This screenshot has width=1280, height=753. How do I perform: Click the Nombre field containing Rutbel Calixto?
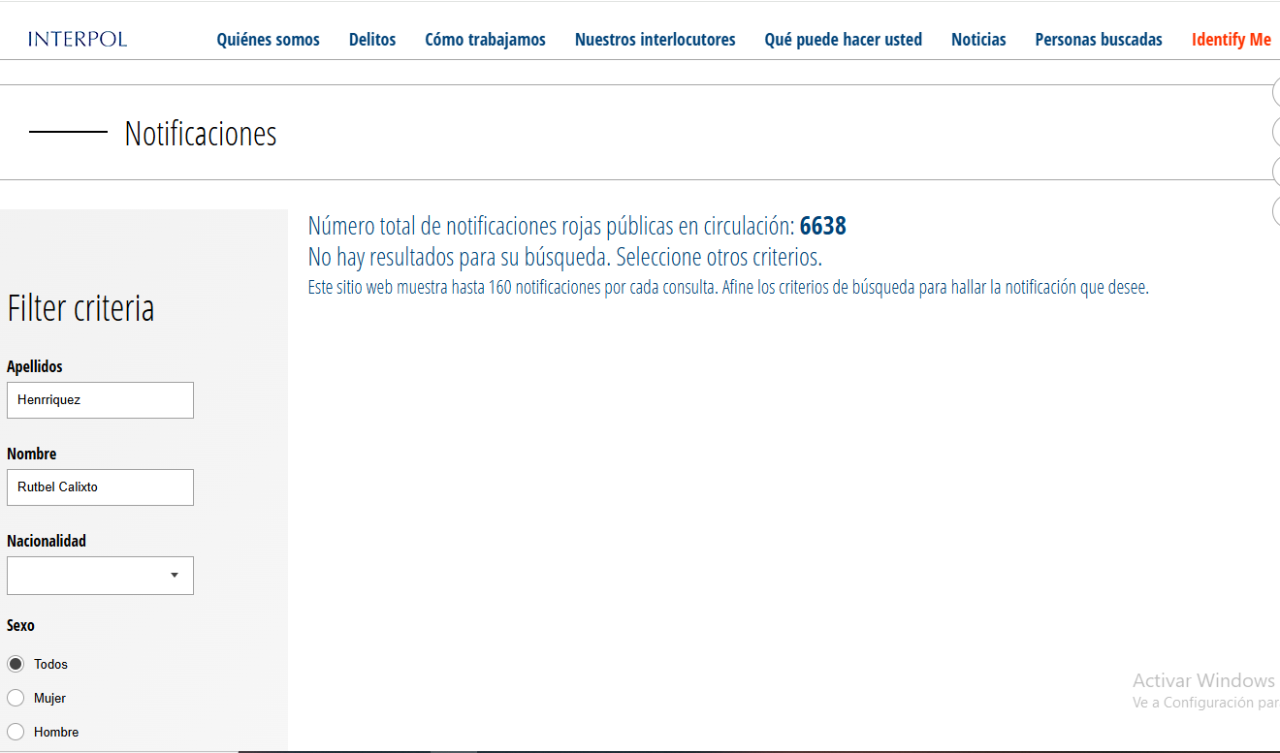[x=100, y=487]
